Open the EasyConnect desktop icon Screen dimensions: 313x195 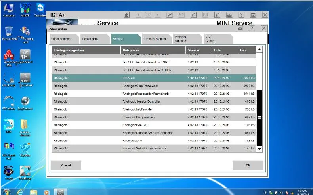tap(25, 103)
